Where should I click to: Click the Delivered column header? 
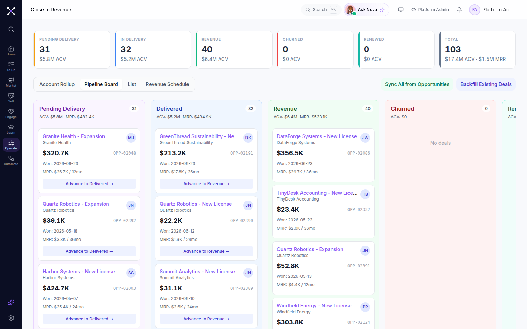[206, 112]
